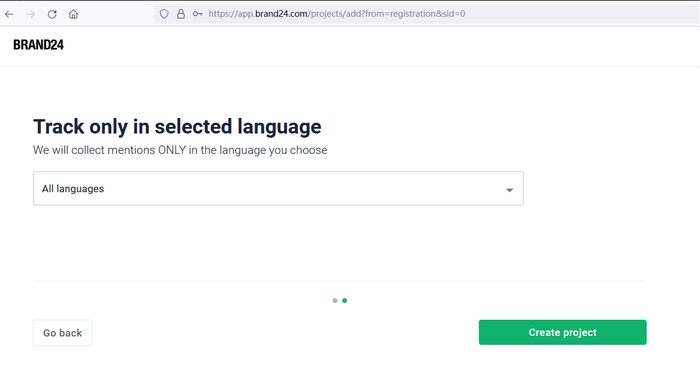
Task: Click the language dropdown caret arrow
Action: point(509,190)
